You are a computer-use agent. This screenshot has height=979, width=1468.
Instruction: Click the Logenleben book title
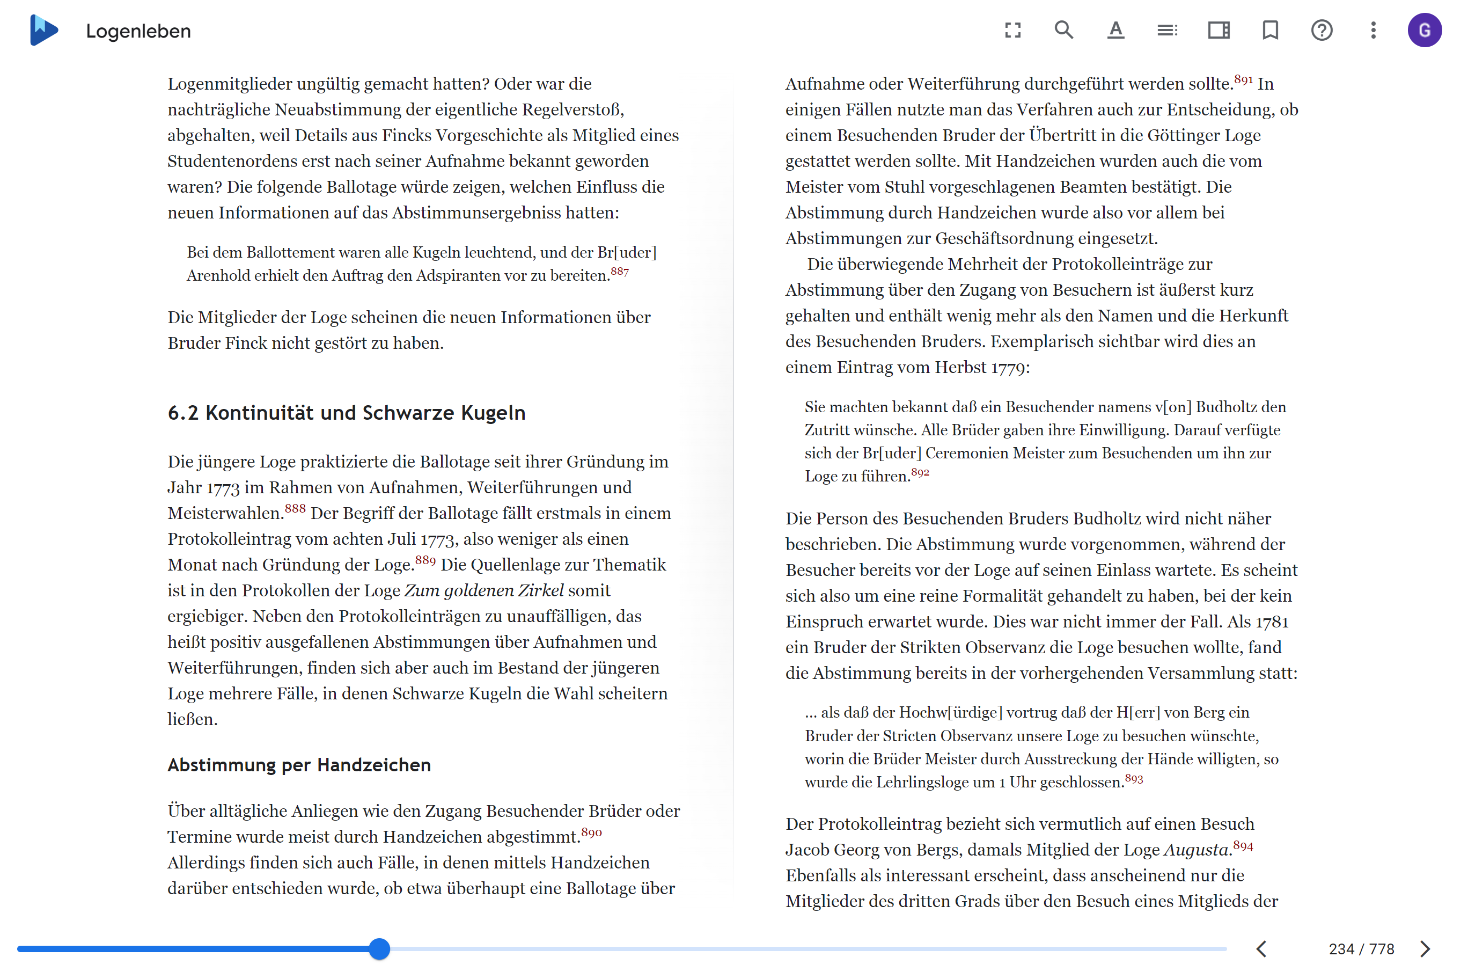(138, 31)
